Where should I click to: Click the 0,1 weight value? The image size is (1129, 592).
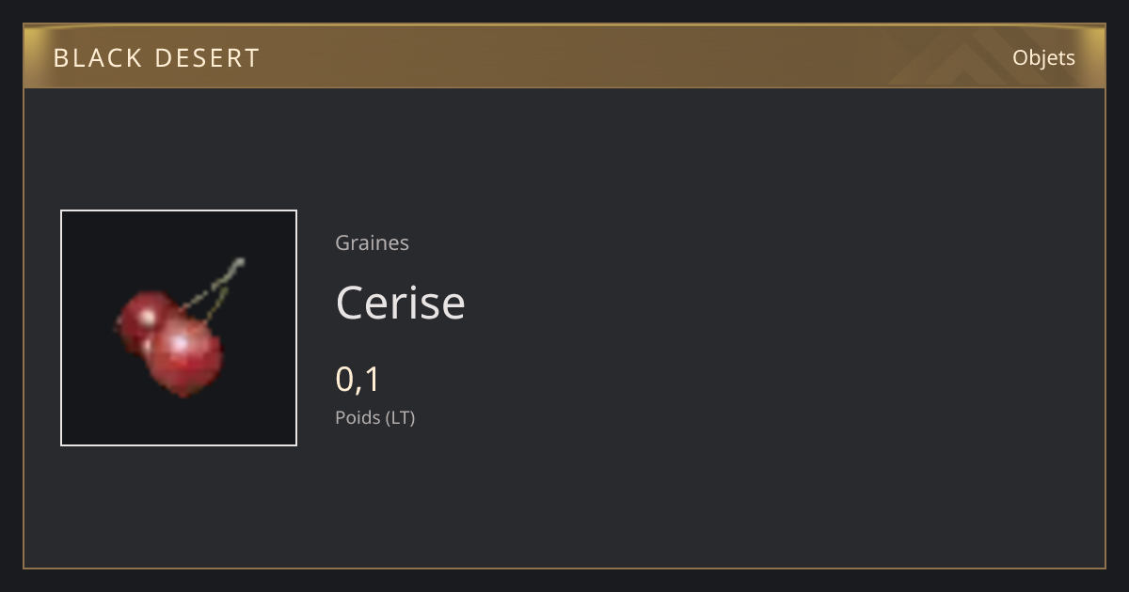[358, 380]
